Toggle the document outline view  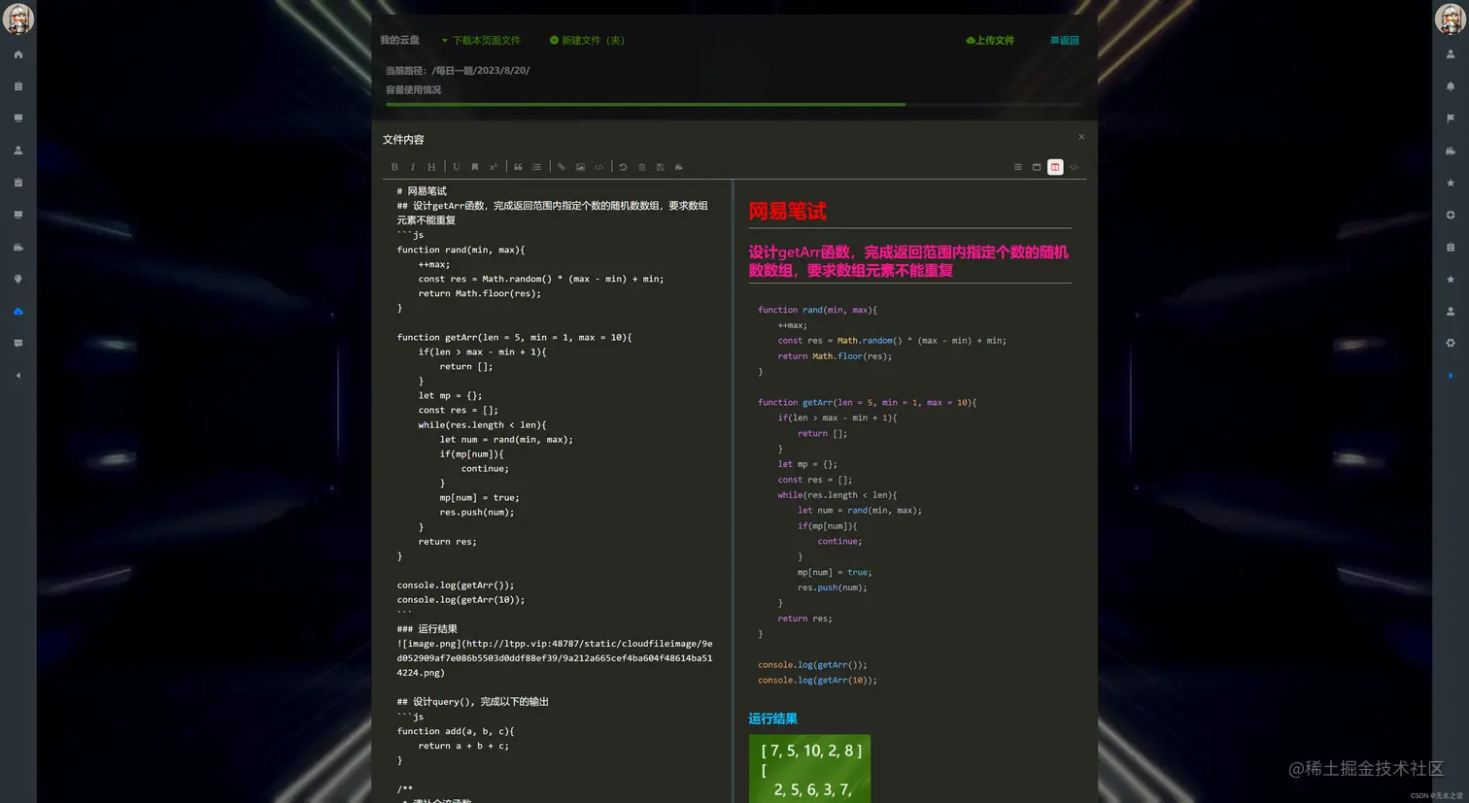[x=1017, y=167]
